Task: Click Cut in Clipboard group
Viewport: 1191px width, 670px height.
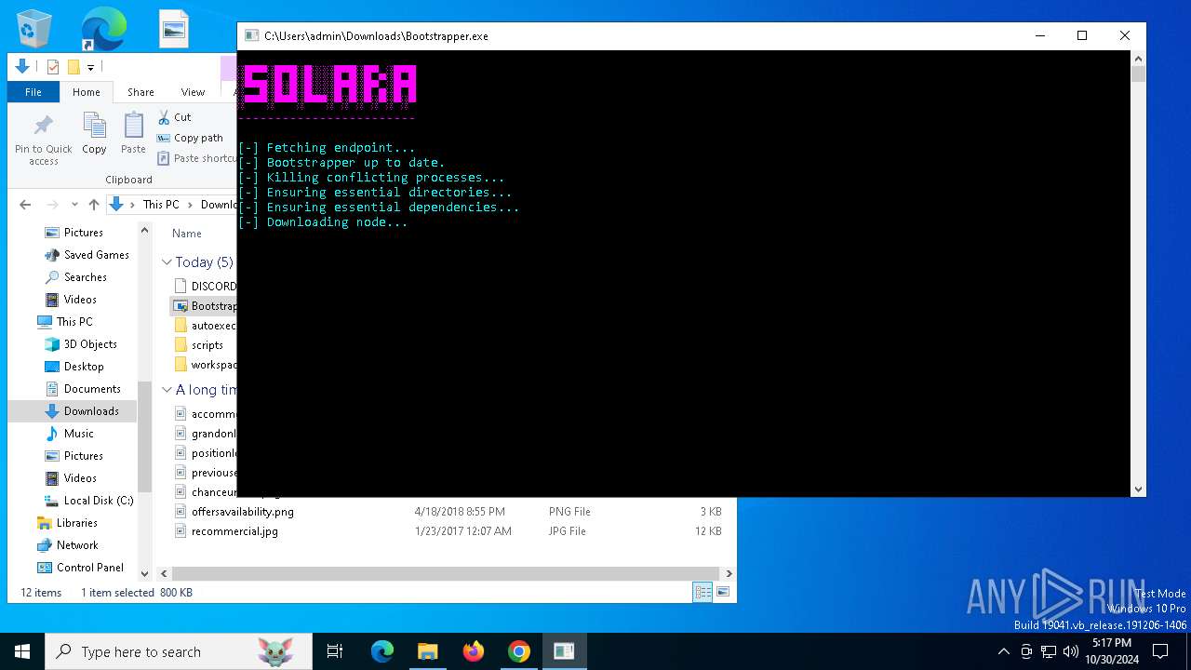Action: coord(174,117)
